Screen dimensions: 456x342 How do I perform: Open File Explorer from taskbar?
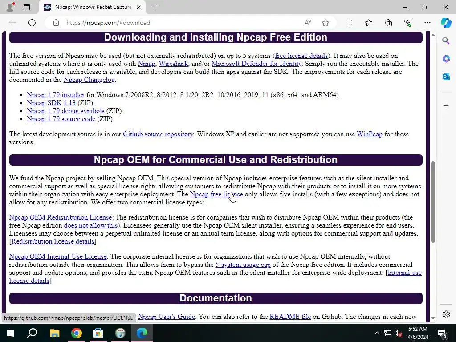[x=54, y=333]
